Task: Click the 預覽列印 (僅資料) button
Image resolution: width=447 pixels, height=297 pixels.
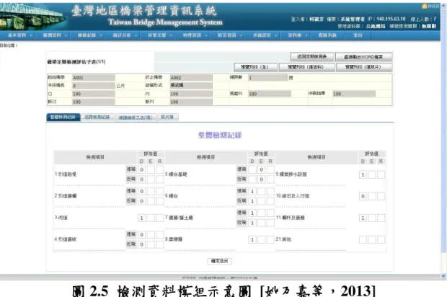Action: click(x=306, y=67)
